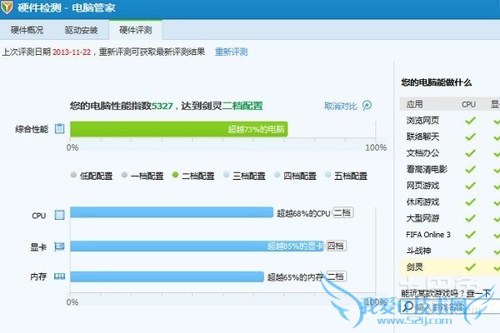Click the 电脑管家 shield logo icon

coord(7,7)
